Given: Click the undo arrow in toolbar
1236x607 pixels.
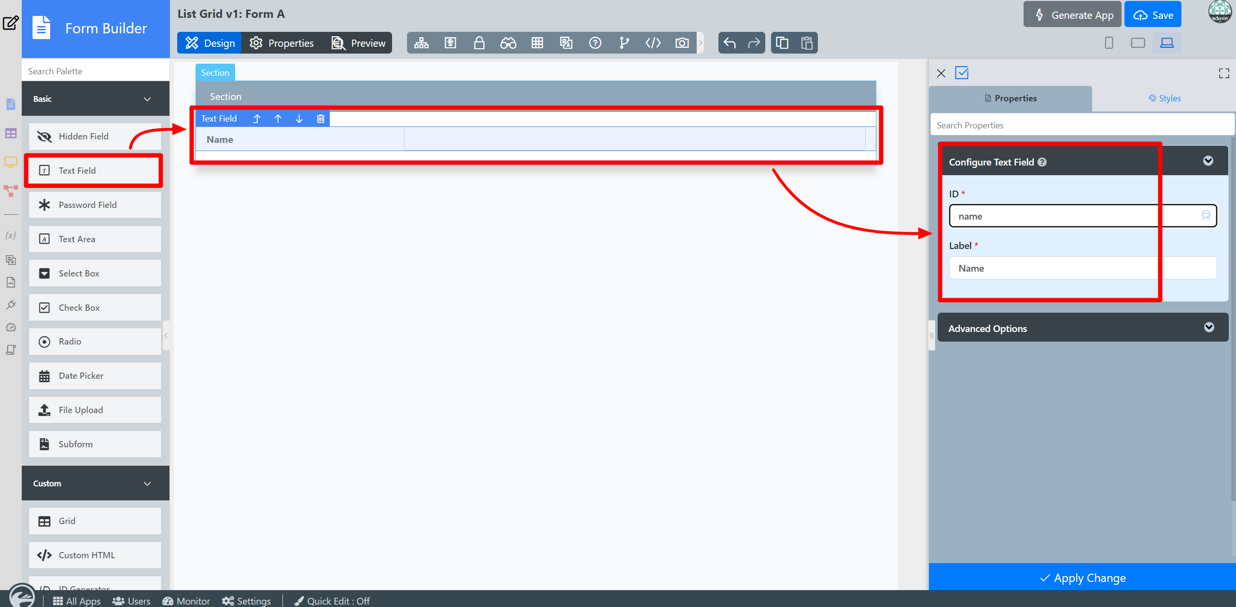Looking at the screenshot, I should (x=730, y=43).
